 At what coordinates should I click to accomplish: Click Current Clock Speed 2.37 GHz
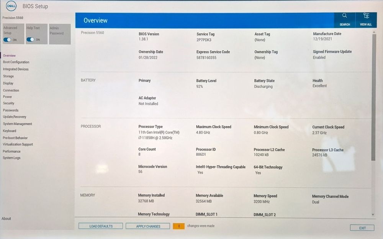coord(319,133)
